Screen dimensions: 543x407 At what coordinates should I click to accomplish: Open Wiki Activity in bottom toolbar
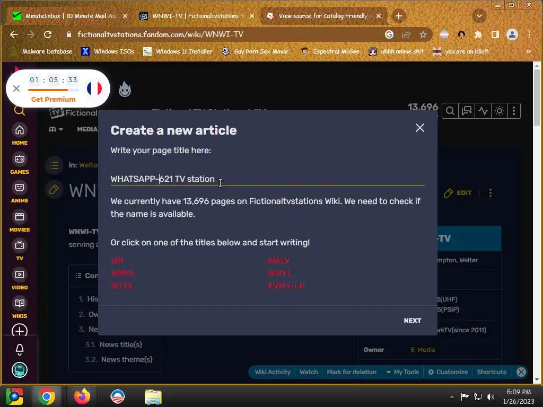pos(273,372)
